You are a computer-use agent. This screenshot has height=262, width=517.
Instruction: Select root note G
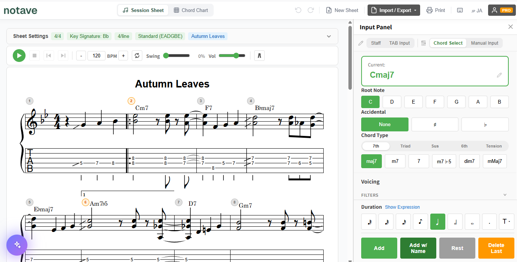point(457,102)
